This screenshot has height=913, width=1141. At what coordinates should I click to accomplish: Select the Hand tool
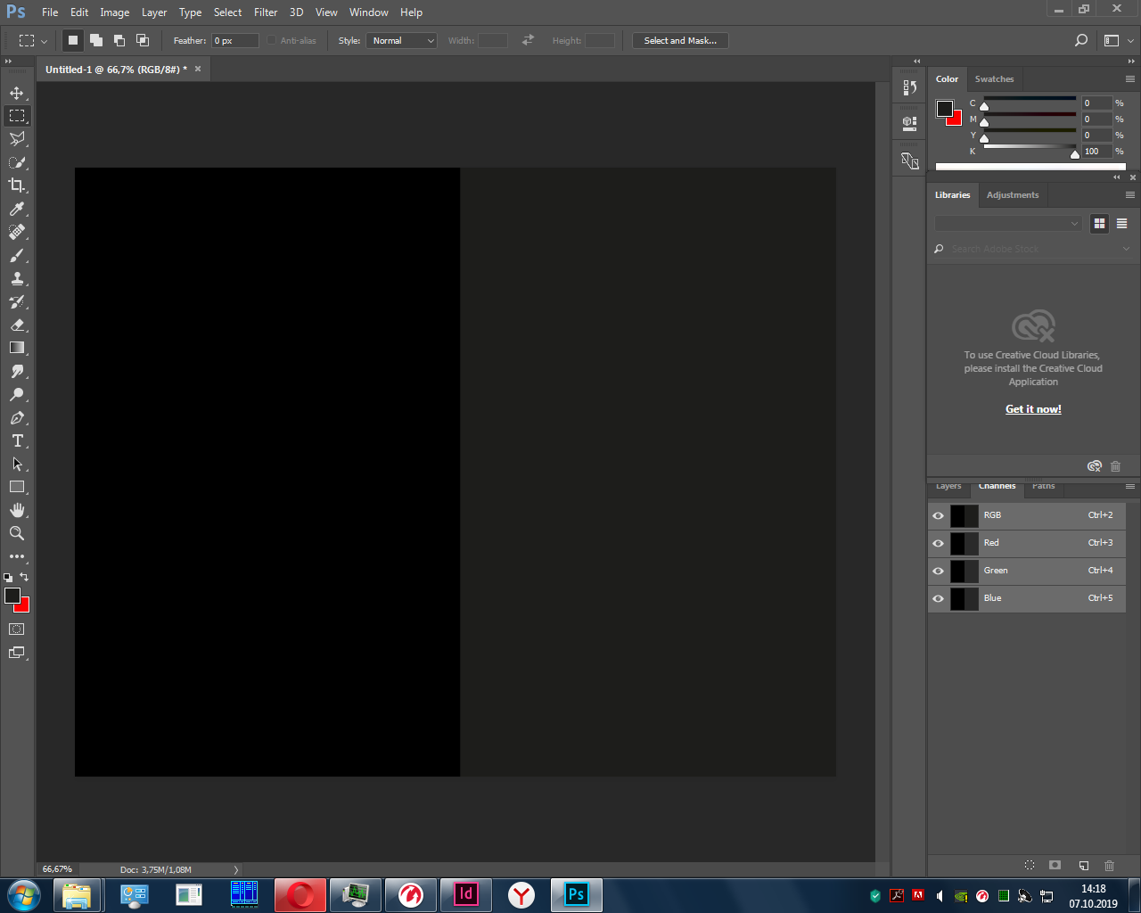point(17,510)
